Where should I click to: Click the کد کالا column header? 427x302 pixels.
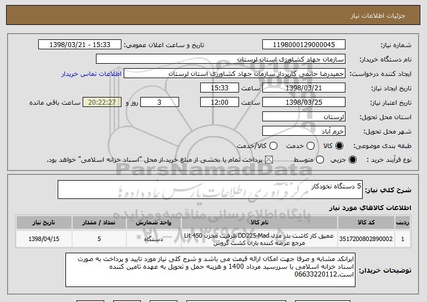tap(366, 223)
